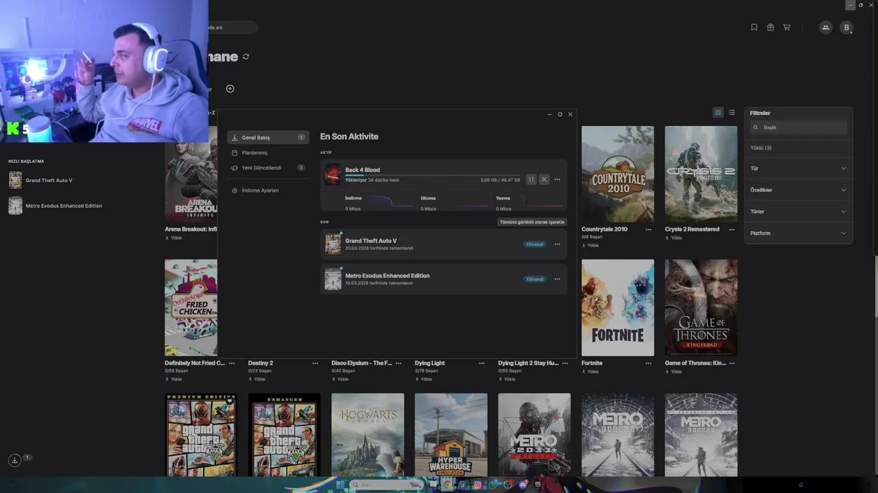The image size is (878, 493).
Task: Add a new collection with plus icon
Action: [230, 88]
